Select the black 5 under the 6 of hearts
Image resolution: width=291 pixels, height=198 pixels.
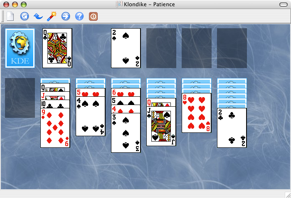tap(126, 101)
